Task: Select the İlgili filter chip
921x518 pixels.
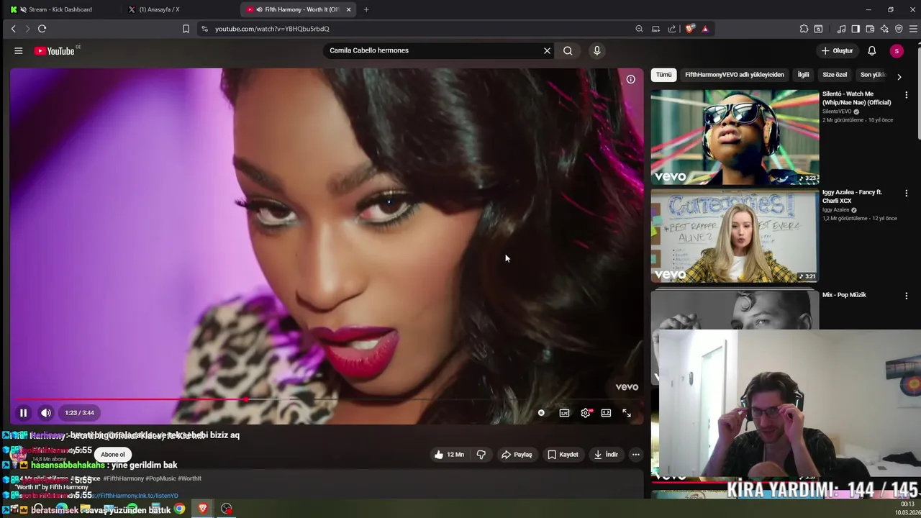Action: tap(803, 75)
